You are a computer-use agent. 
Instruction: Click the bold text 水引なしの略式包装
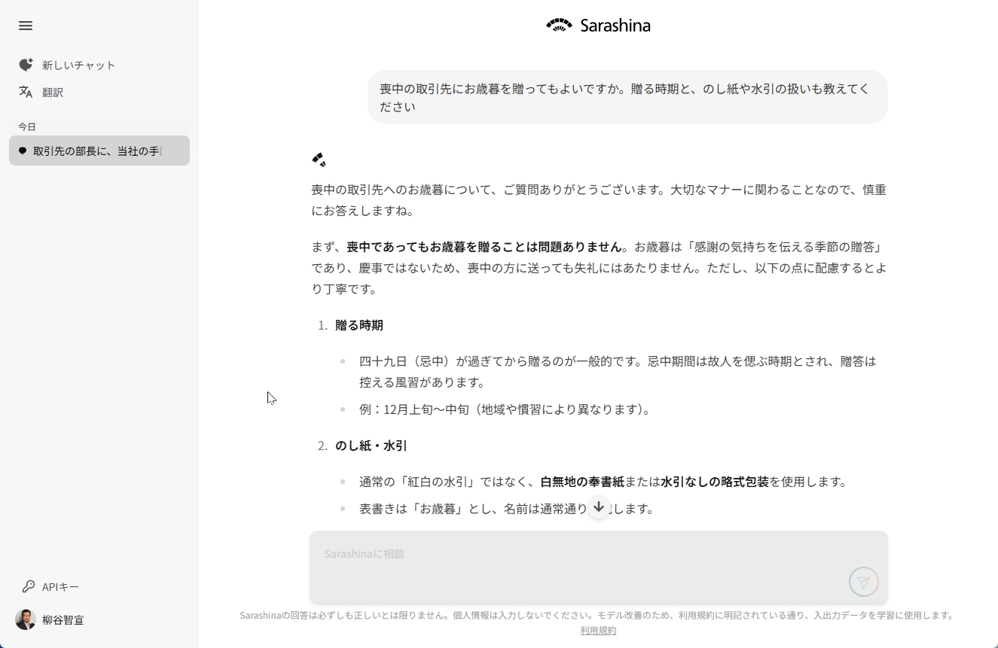pos(715,482)
